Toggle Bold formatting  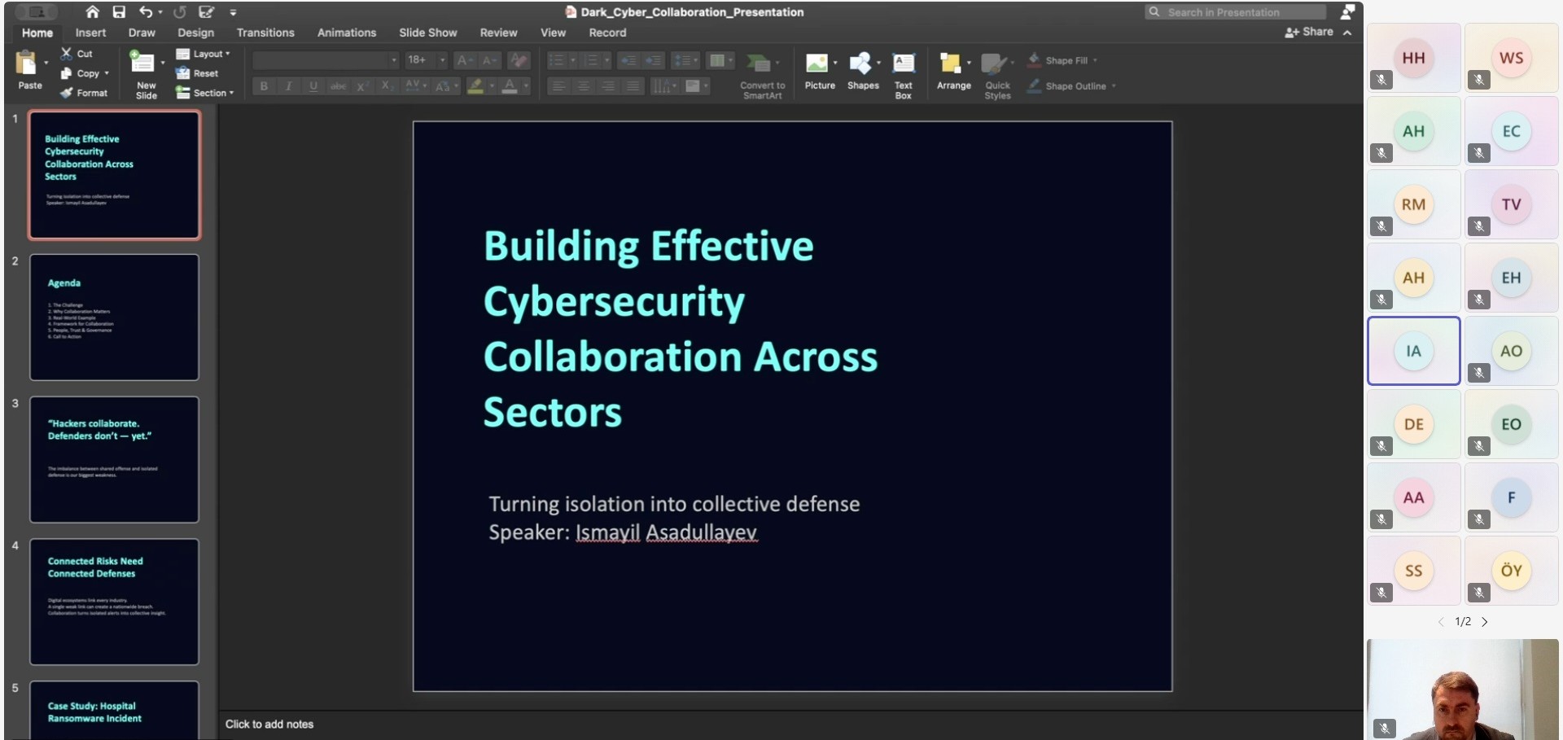click(264, 86)
